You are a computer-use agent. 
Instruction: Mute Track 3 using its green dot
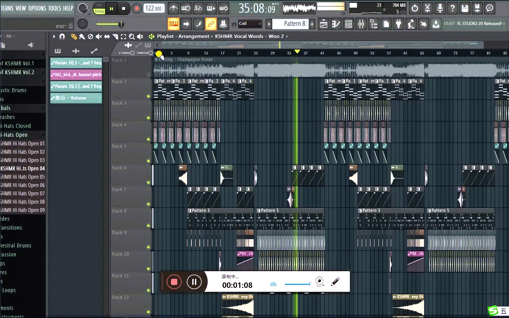(148, 118)
